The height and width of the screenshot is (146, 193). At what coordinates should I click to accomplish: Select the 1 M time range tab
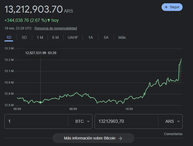(x=40, y=37)
